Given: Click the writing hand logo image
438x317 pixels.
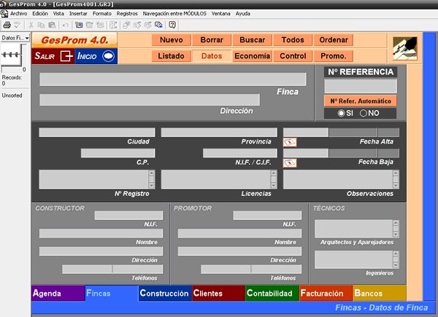Looking at the screenshot, I should tap(404, 48).
